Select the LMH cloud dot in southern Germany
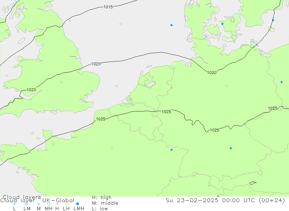This screenshot has width=289, height=211. [231, 148]
